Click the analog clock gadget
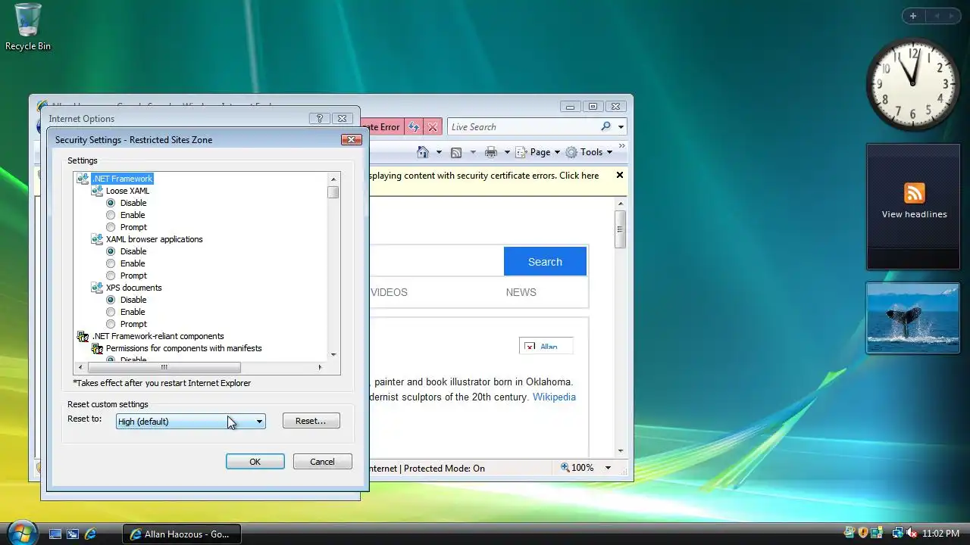 pos(913,84)
